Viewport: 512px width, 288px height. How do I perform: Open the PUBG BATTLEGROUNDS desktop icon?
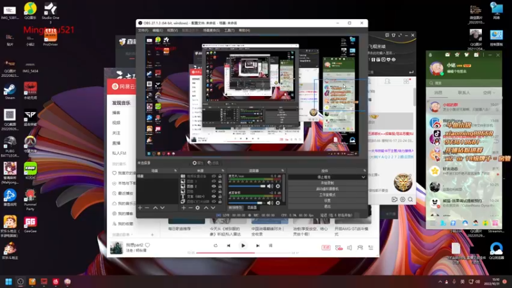click(10, 147)
